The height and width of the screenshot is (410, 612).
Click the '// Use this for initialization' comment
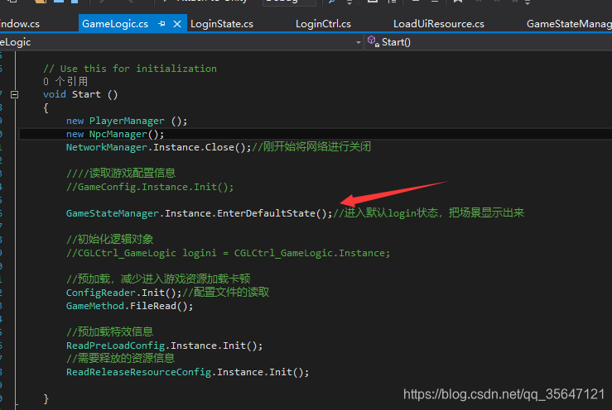(x=129, y=69)
